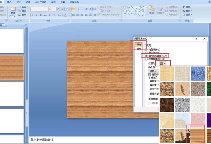211x144 pixels.
Task: Clear all formatting eraser icon
Action: click(67, 9)
